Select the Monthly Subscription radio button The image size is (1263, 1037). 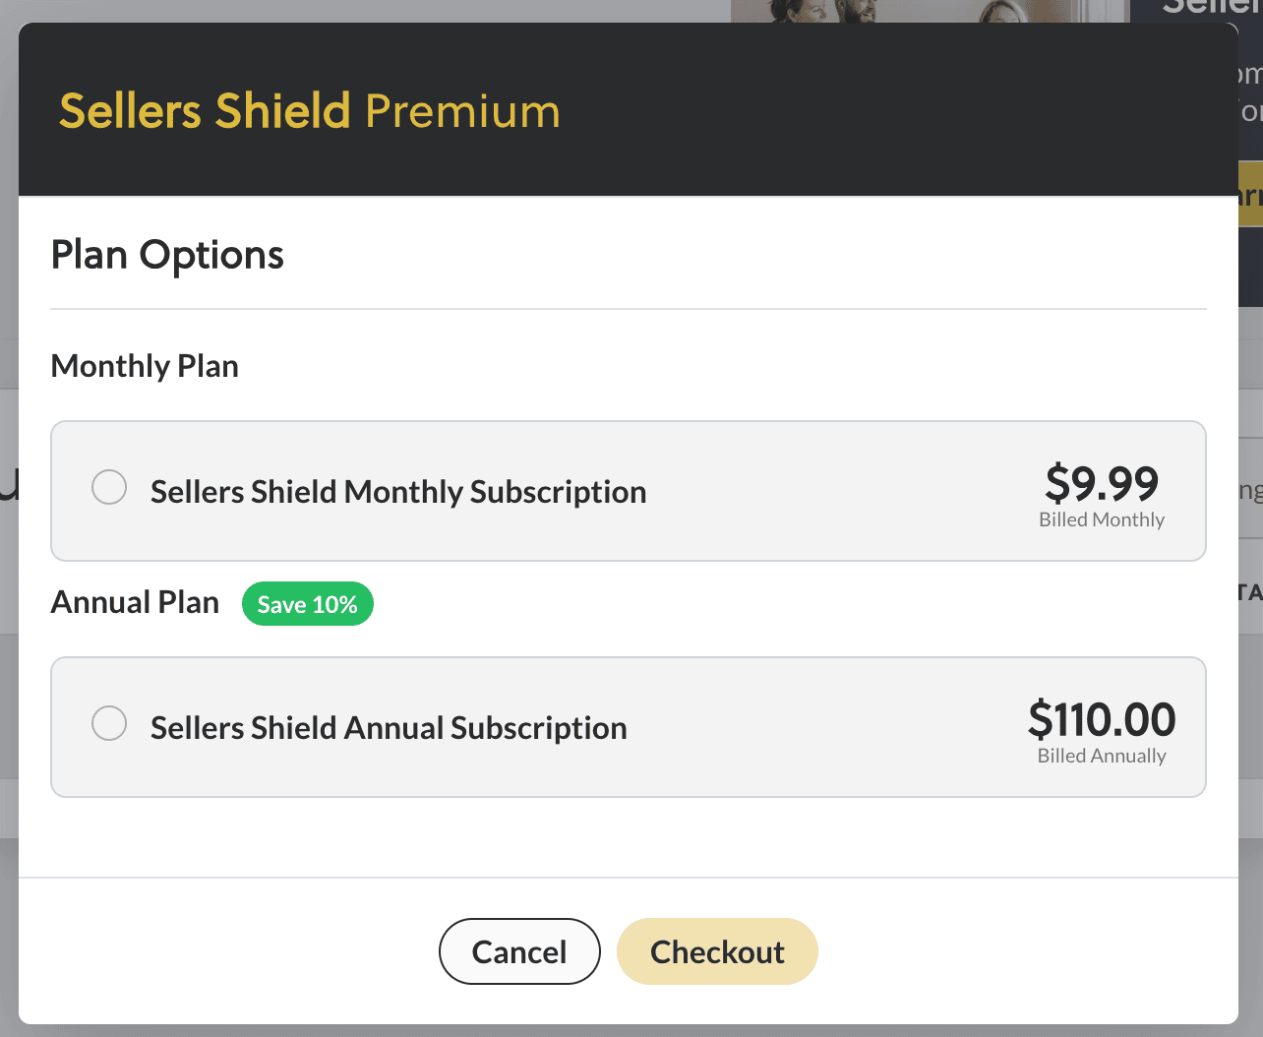(x=109, y=487)
